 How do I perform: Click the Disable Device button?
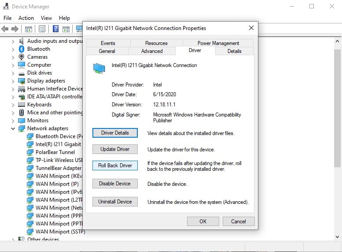[115, 184]
